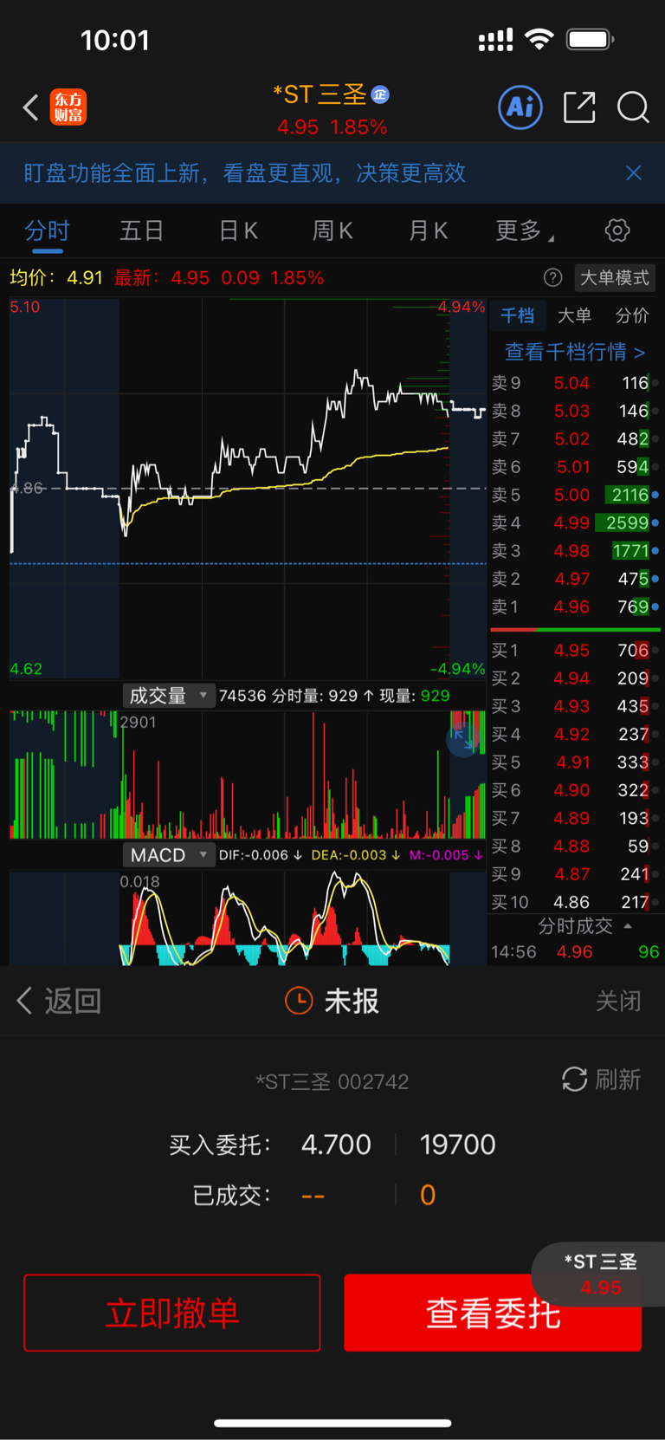Tap 返回 to go back
The image size is (665, 1440).
tap(59, 1001)
